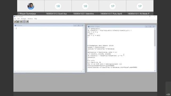Click the '} else {' code line
This screenshot has width=171, height=96.
(x=91, y=34)
